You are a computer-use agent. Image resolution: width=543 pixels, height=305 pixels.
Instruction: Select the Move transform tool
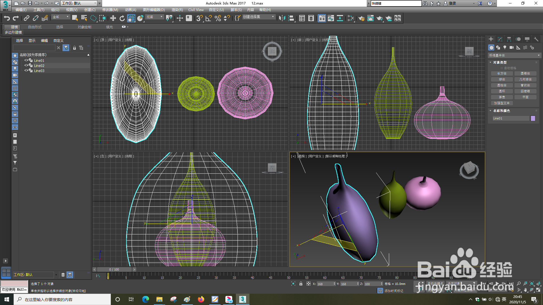(x=113, y=18)
